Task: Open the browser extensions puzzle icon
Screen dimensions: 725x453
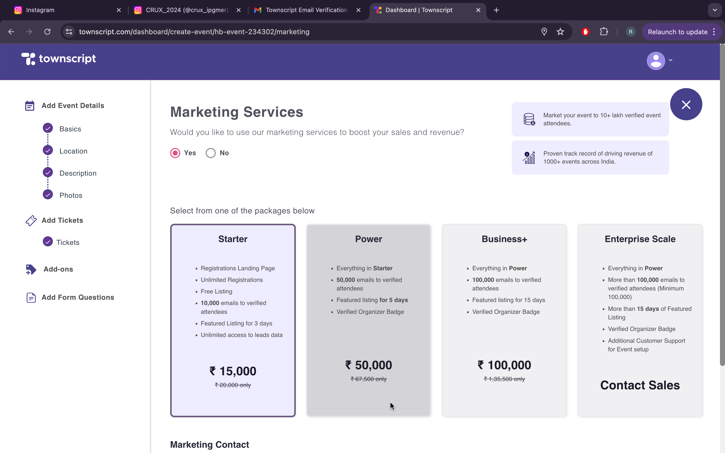Action: [604, 32]
